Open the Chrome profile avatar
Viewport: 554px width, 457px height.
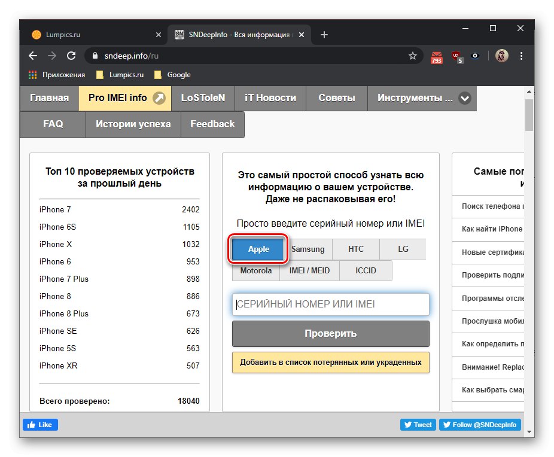501,56
